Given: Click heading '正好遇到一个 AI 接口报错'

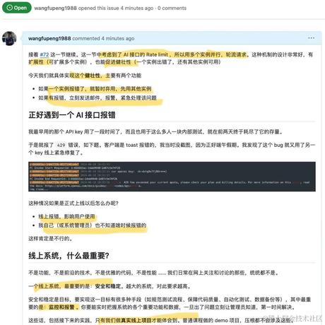Looking at the screenshot, I should [72, 115].
